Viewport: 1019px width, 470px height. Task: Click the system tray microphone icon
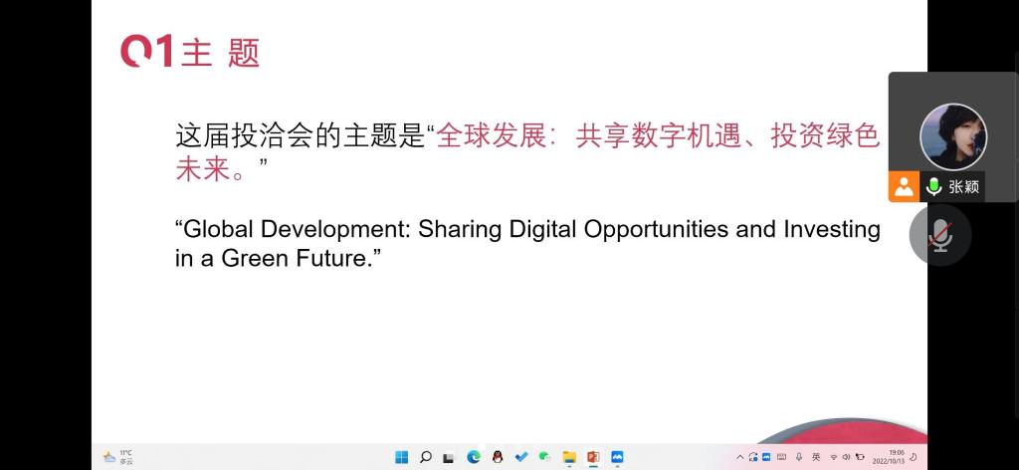[x=799, y=457]
